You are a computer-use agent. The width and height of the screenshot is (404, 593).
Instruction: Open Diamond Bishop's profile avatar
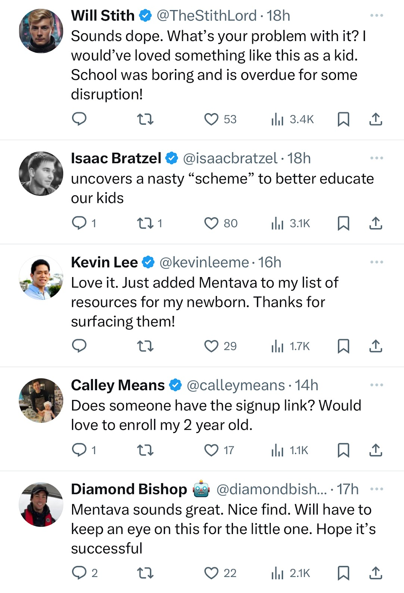coord(41,504)
